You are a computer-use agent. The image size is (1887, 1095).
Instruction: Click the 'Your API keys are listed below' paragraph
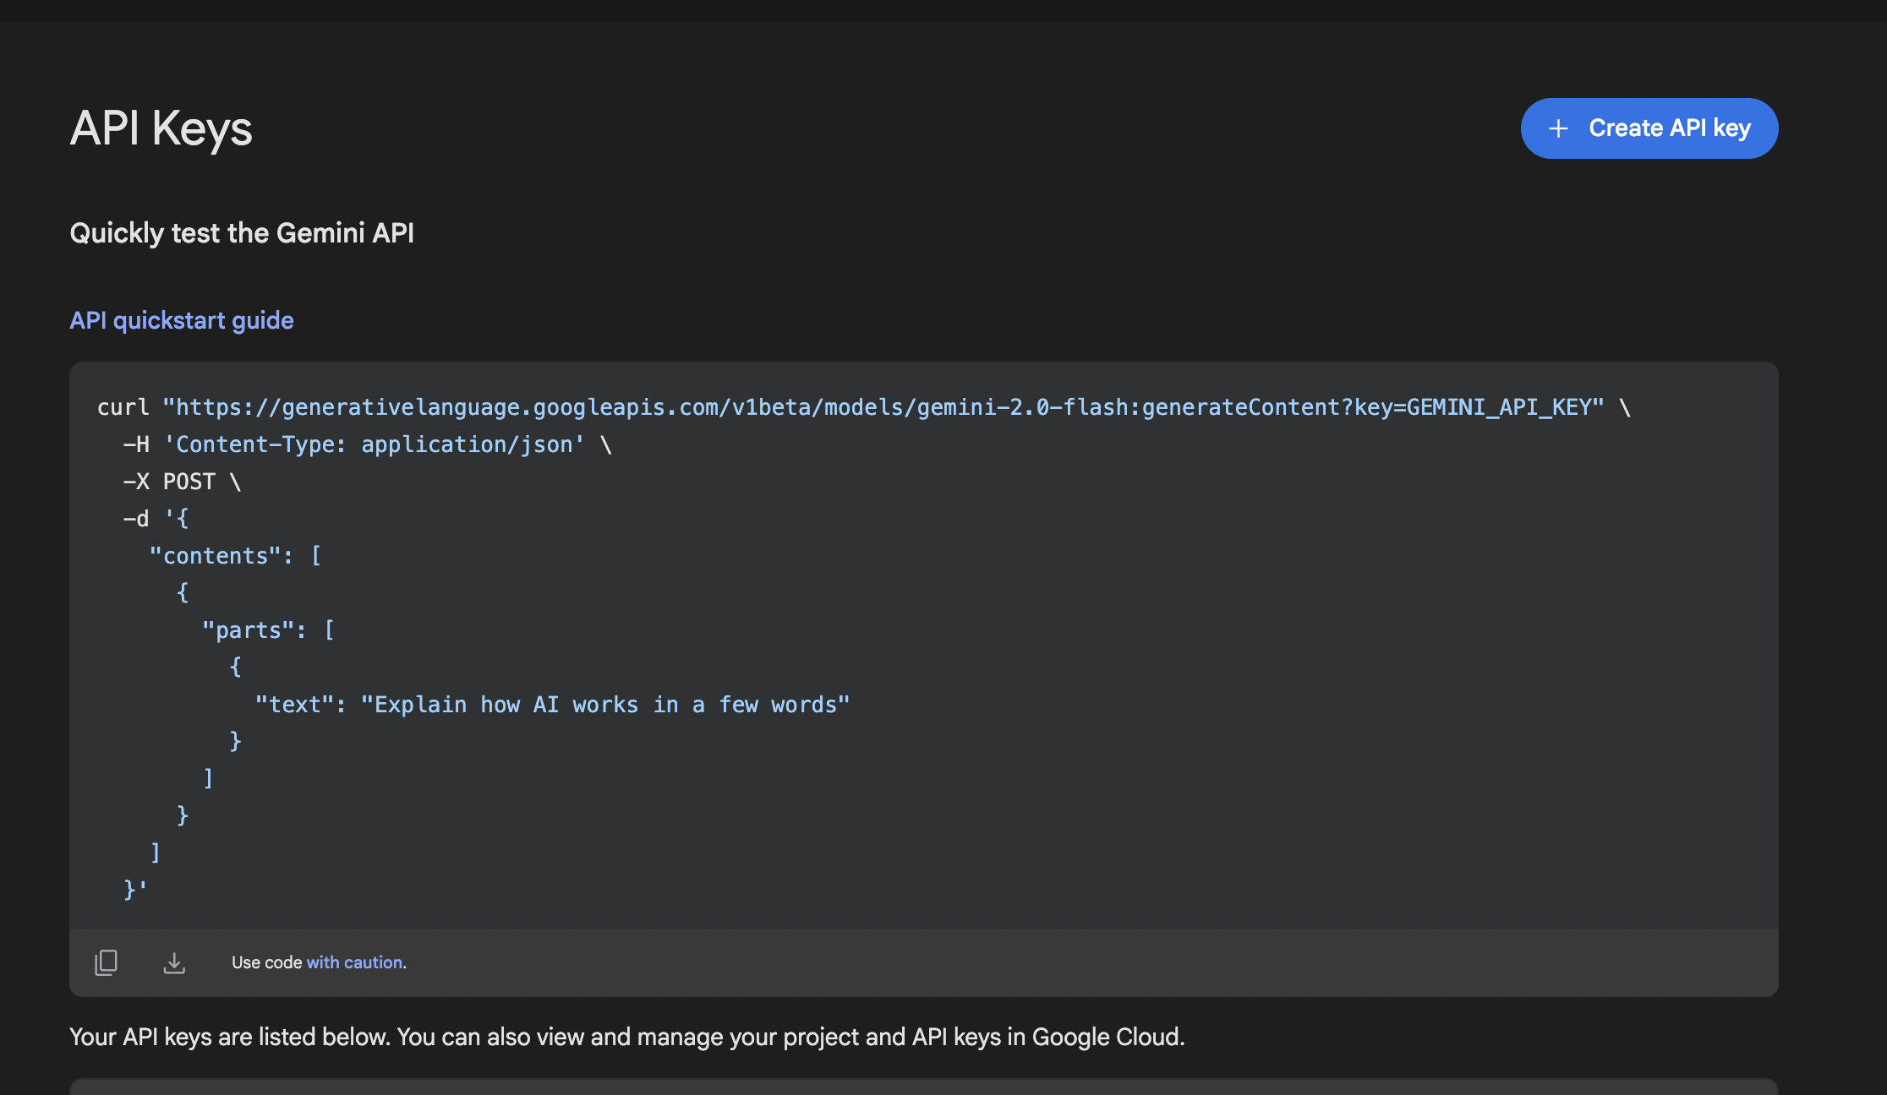(x=626, y=1037)
